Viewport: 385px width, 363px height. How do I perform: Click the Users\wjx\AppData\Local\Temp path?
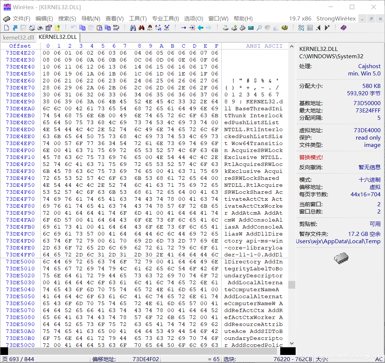(338, 241)
